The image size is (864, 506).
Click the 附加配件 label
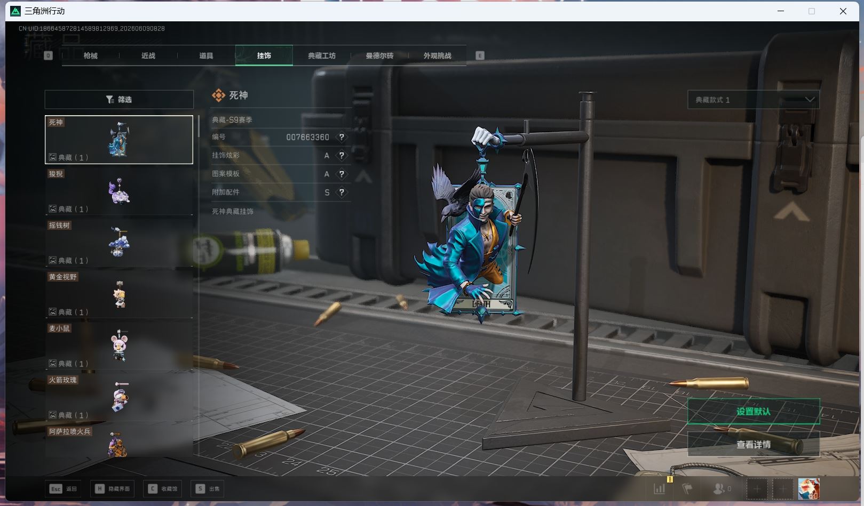tap(226, 192)
